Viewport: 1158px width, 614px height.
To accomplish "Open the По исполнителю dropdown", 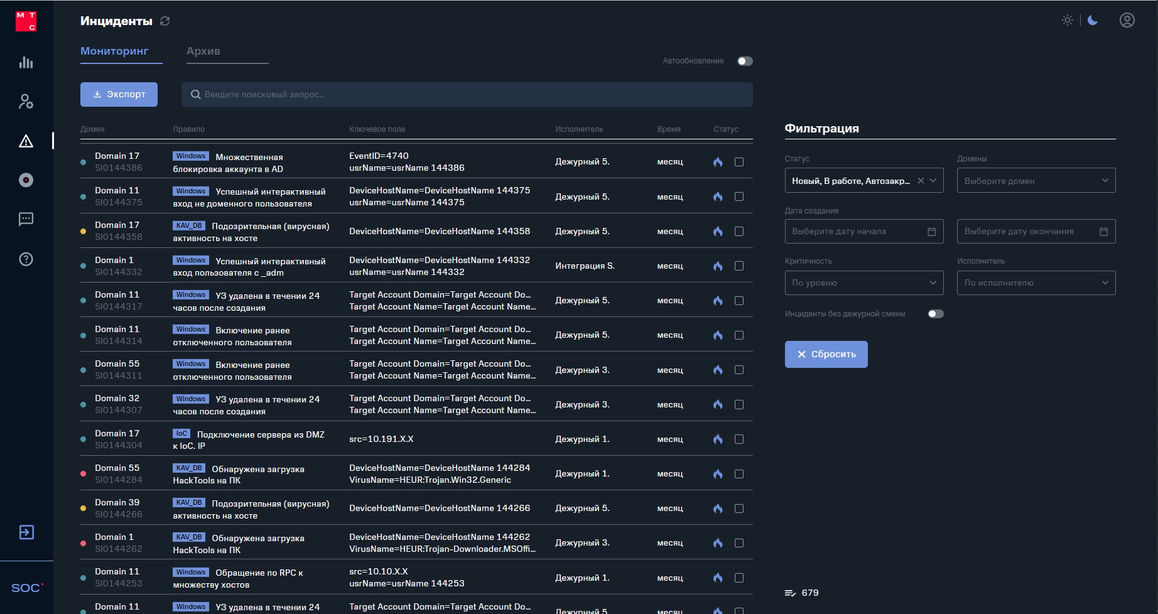I will (1036, 283).
